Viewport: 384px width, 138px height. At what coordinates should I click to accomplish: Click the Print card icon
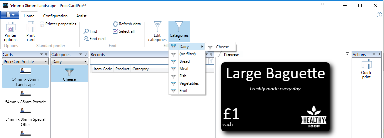31,32
